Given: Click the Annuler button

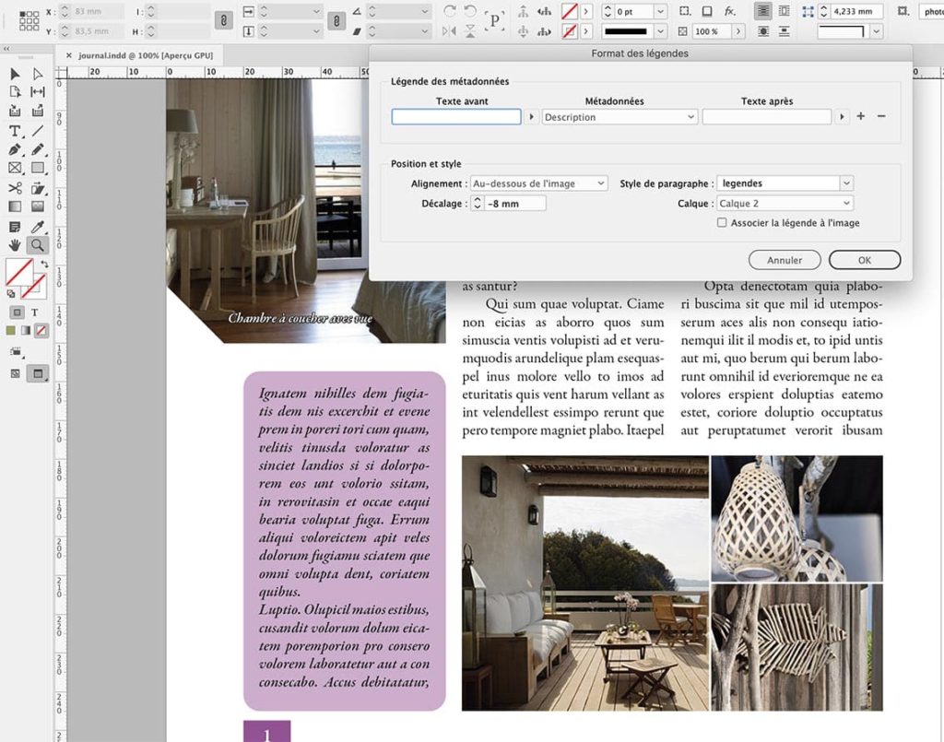Looking at the screenshot, I should 785,260.
